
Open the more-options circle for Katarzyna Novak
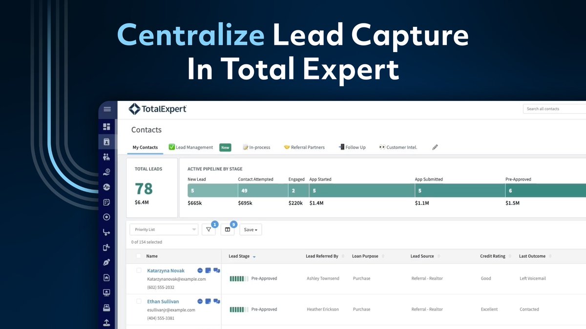(x=200, y=271)
